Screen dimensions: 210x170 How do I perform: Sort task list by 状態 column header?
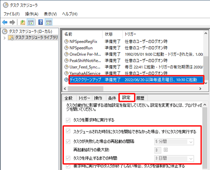[113, 34]
